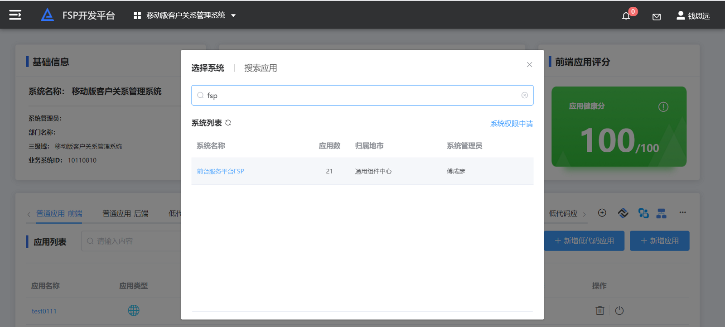The image size is (725, 327).
Task: Click the globe icon for test0111
Action: coord(134,310)
